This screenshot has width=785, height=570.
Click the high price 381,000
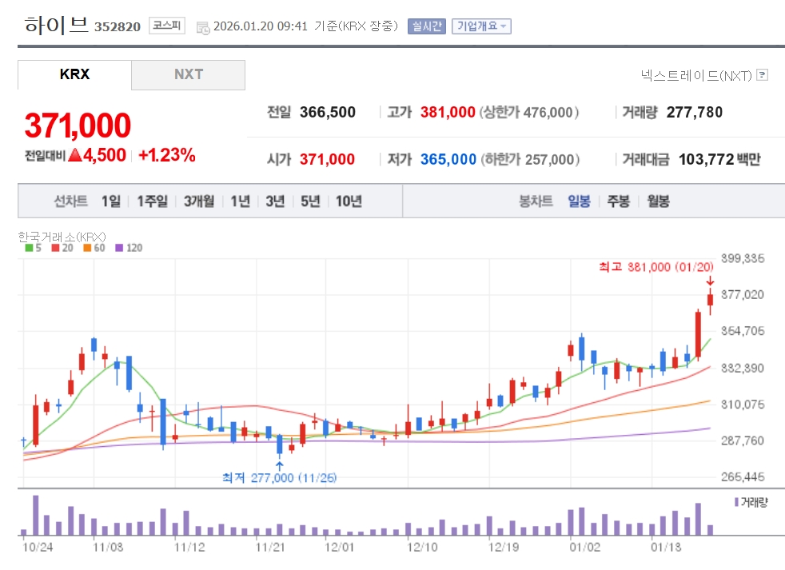[448, 112]
